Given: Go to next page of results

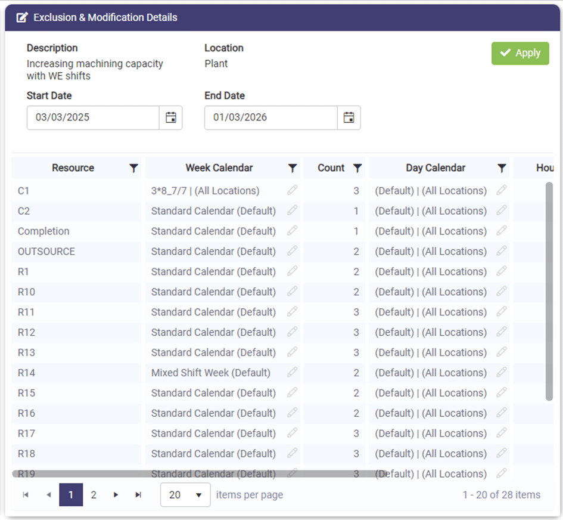Looking at the screenshot, I should [x=116, y=495].
